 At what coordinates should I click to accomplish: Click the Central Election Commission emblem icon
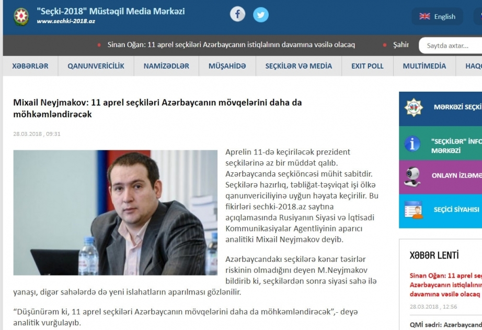[x=414, y=107]
